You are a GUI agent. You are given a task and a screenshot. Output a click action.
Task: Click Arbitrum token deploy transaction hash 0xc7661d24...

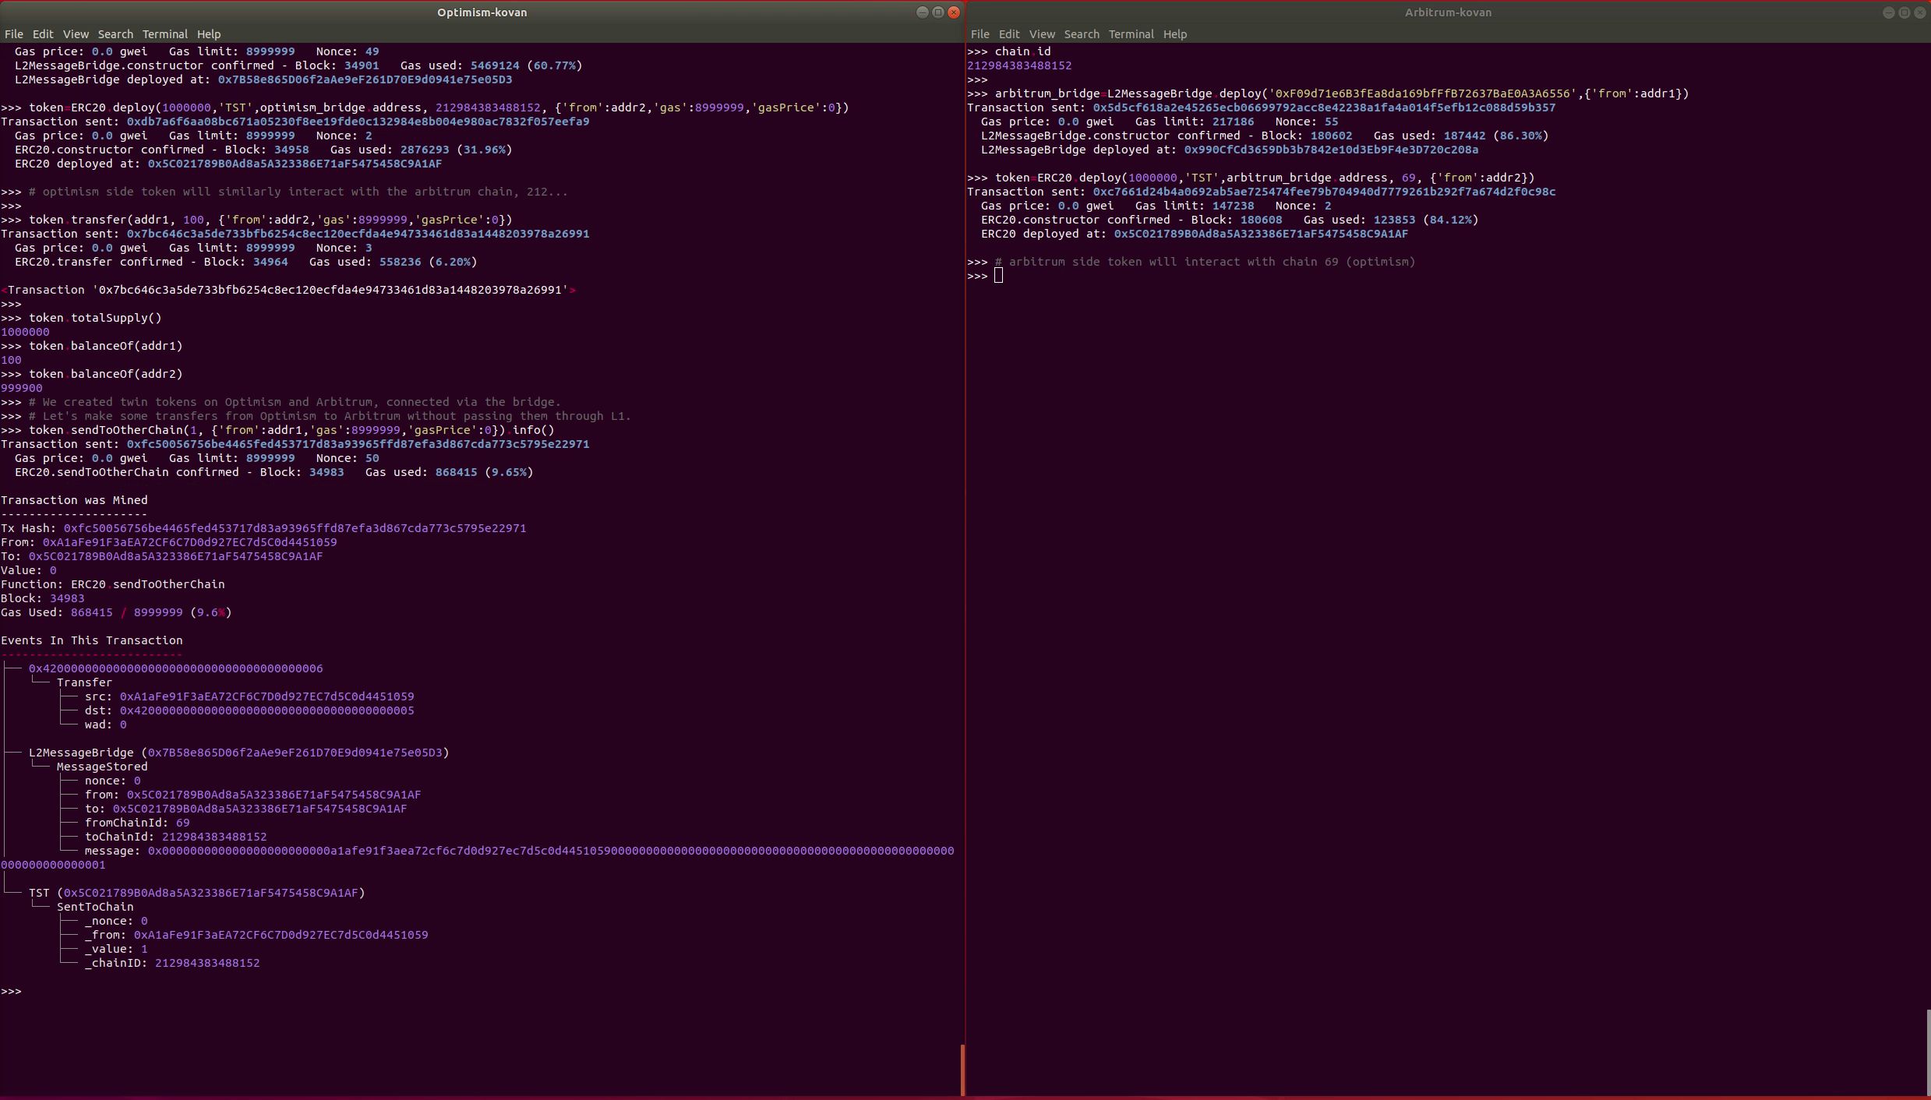[x=1324, y=192]
